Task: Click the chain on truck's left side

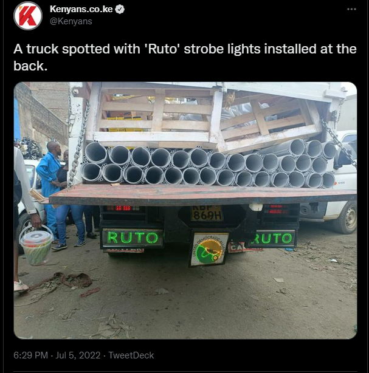Action: tap(78, 145)
